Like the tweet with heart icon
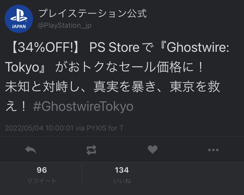Viewport: 244px width, 195px height. coord(152,149)
